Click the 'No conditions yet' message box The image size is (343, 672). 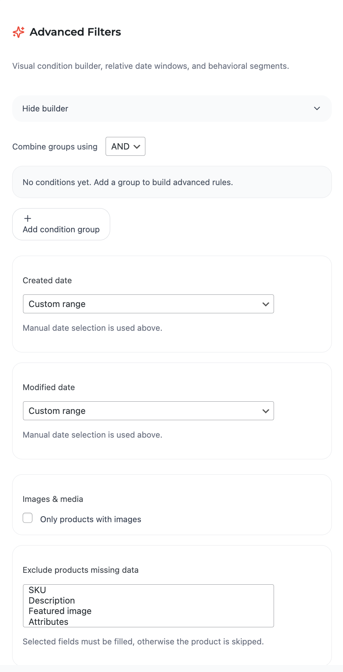171,182
